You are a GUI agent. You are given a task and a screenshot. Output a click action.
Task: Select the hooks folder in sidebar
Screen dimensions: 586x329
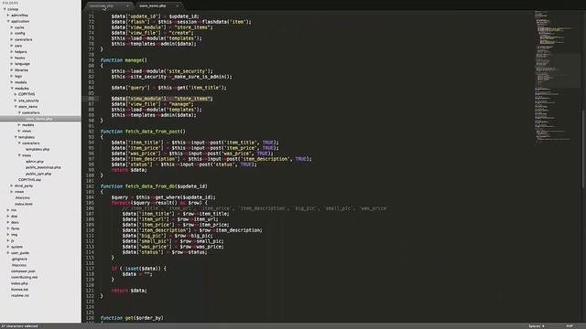click(x=20, y=58)
